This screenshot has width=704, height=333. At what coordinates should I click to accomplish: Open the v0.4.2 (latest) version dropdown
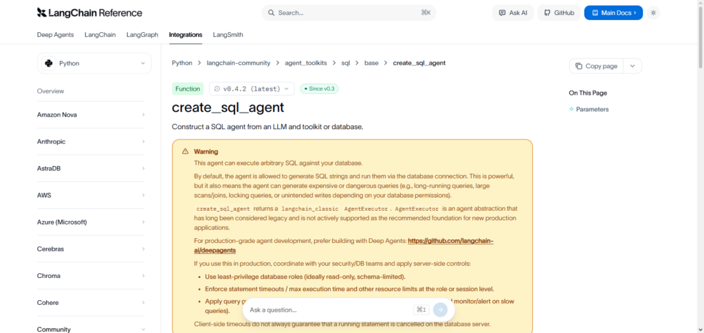pos(252,89)
